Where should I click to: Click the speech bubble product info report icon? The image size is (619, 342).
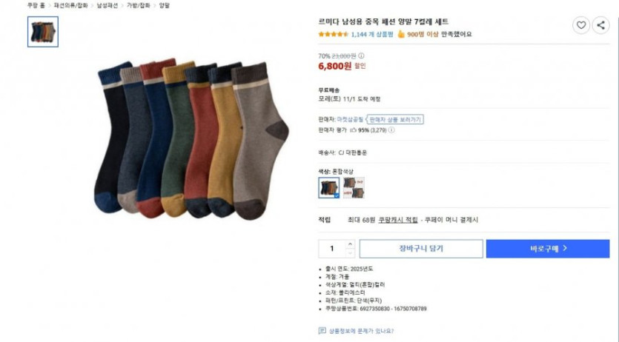(322, 331)
